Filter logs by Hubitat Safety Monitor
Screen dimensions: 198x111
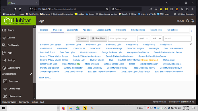pyautogui.click(x=129, y=60)
